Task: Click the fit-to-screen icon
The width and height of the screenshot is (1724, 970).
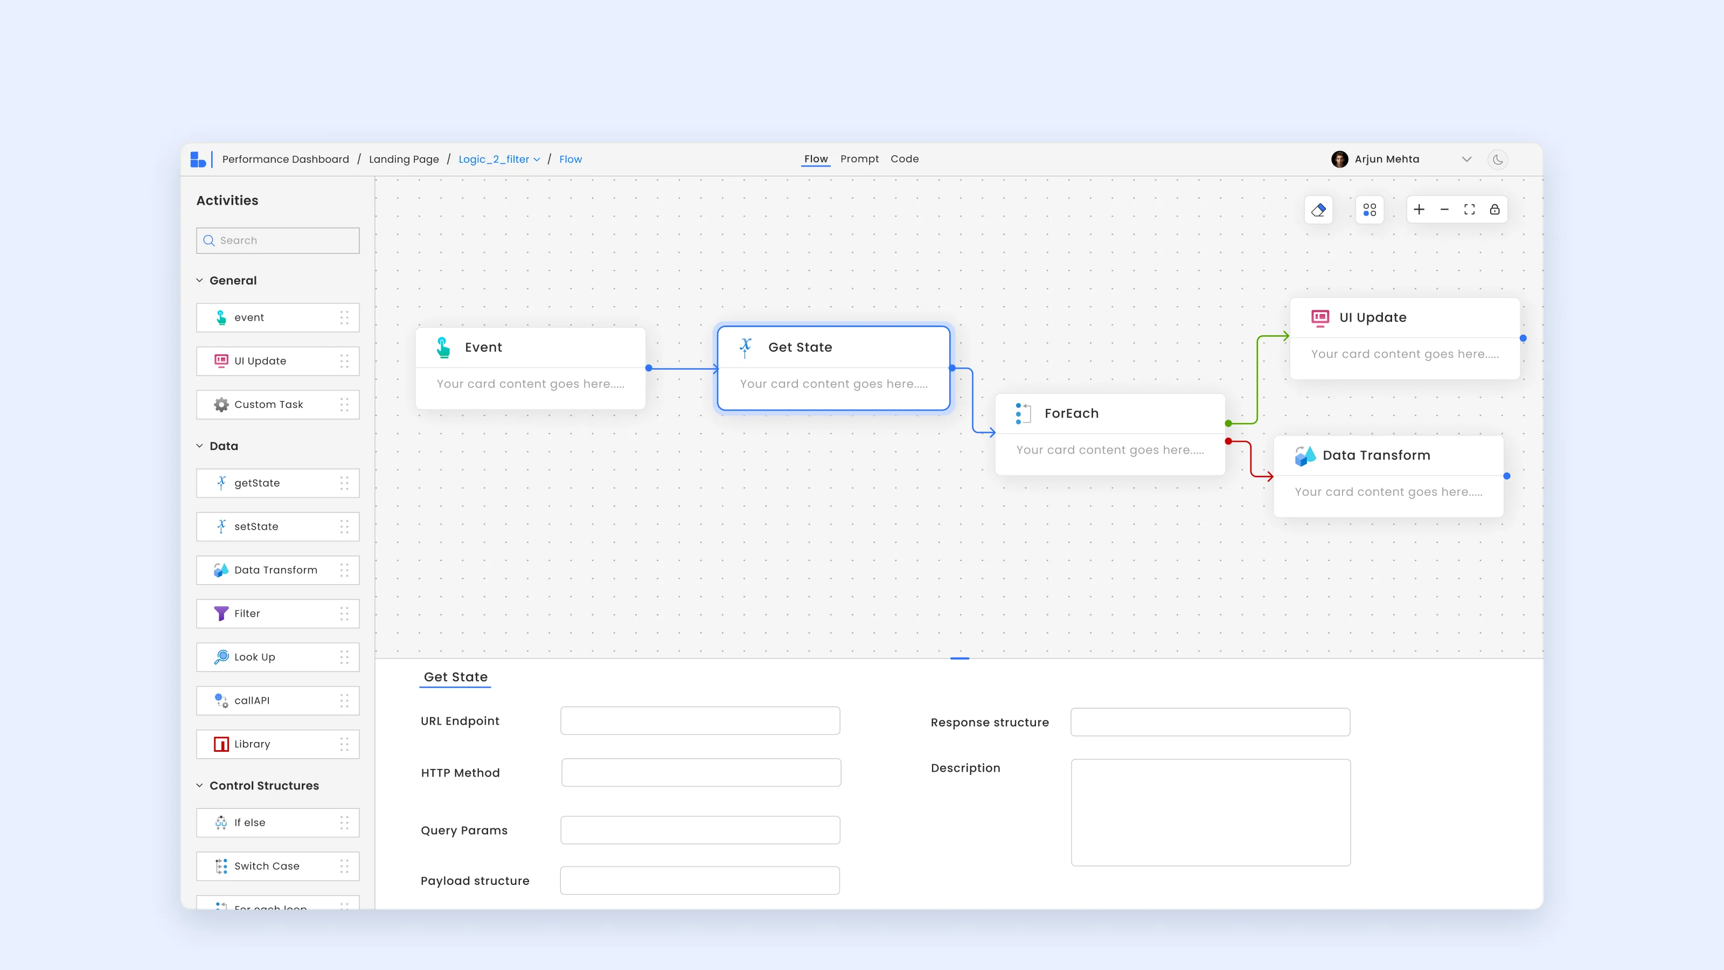Action: [1470, 210]
